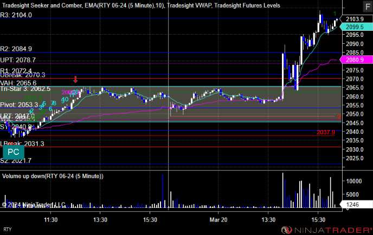Click the red number 2 marker at right
Viewport: 373px width, 235px height.
pos(339,116)
